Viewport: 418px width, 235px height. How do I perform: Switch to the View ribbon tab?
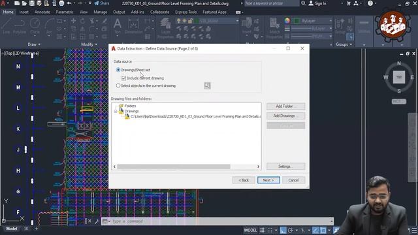click(x=84, y=12)
